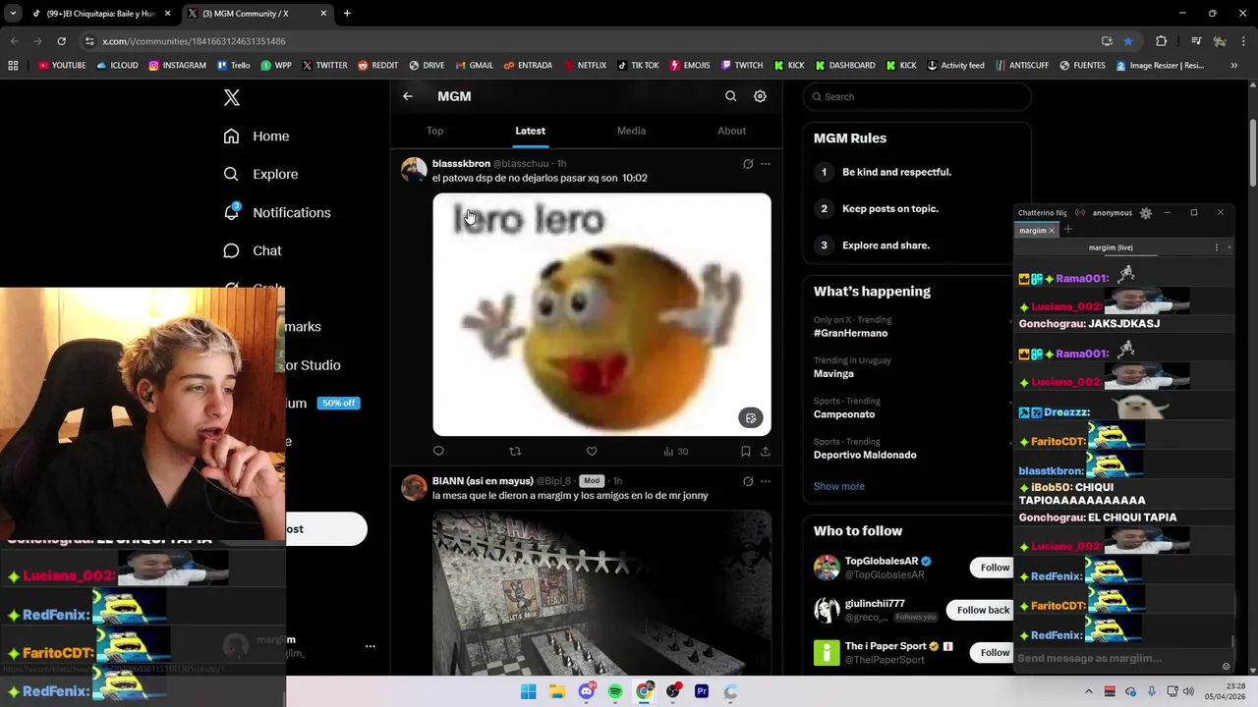Show more bookmarks with the chevron

pos(1233,66)
